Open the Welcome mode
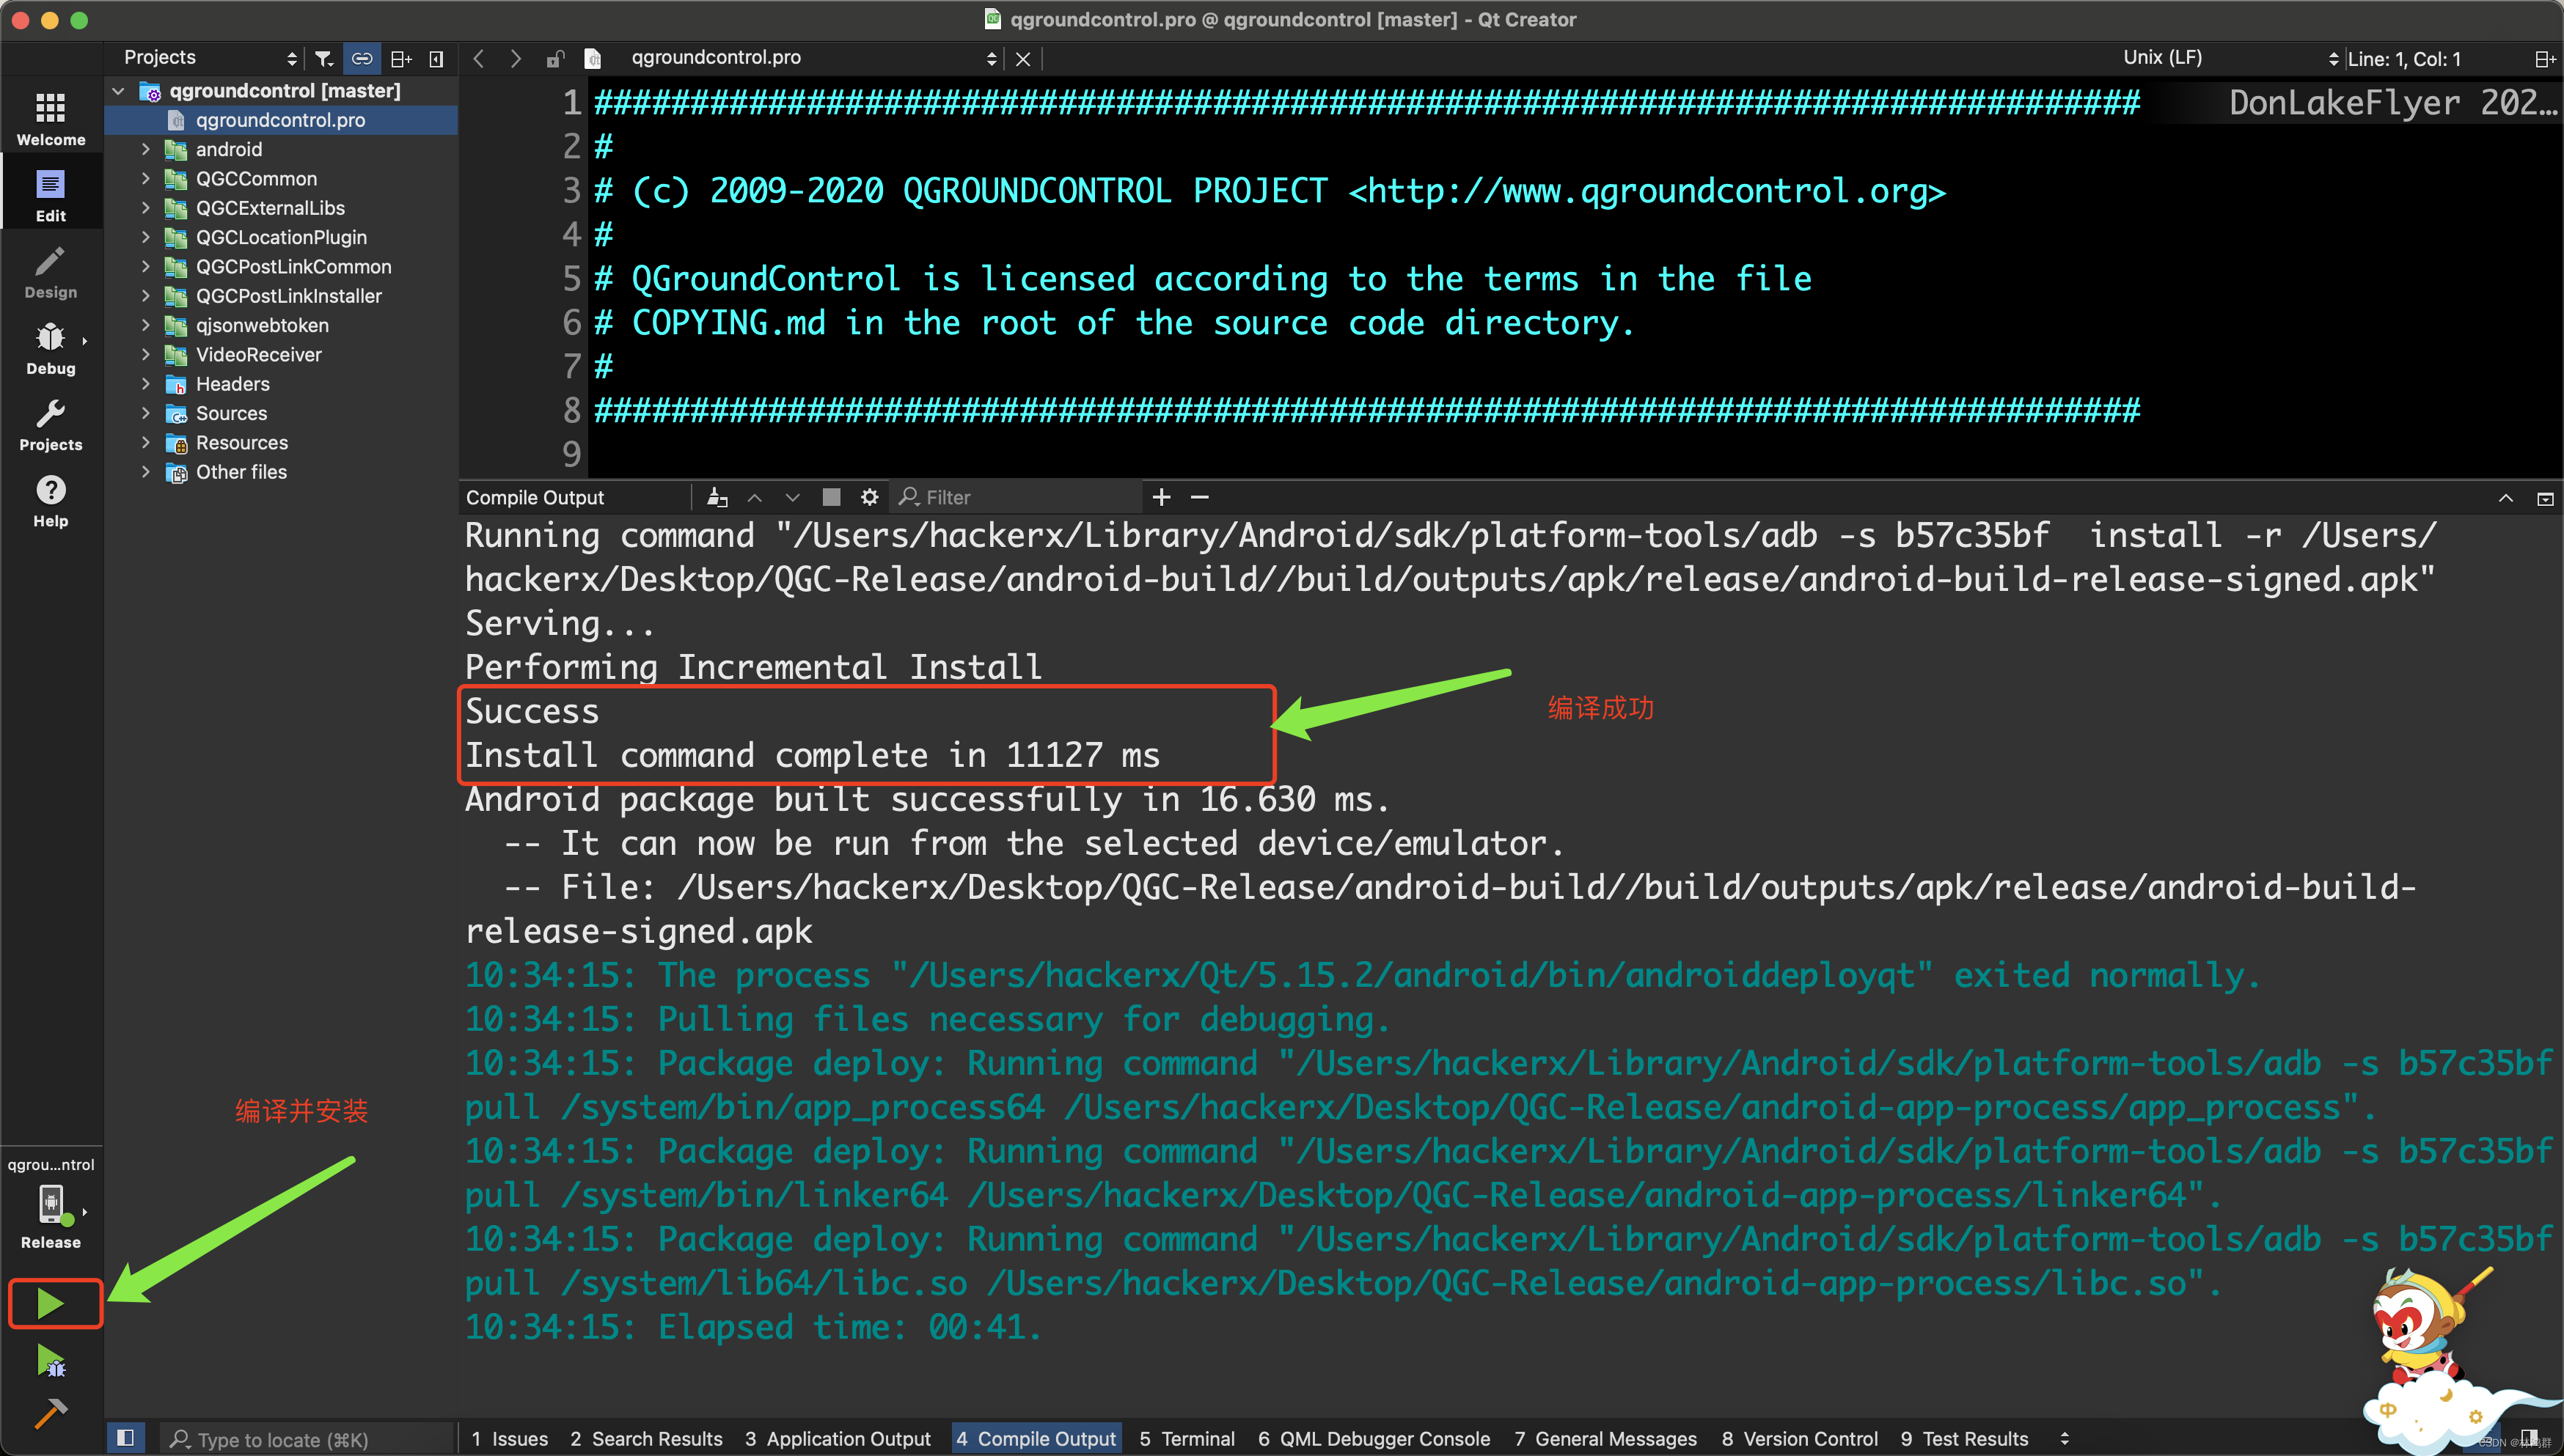The height and width of the screenshot is (1456, 2564). click(x=50, y=118)
